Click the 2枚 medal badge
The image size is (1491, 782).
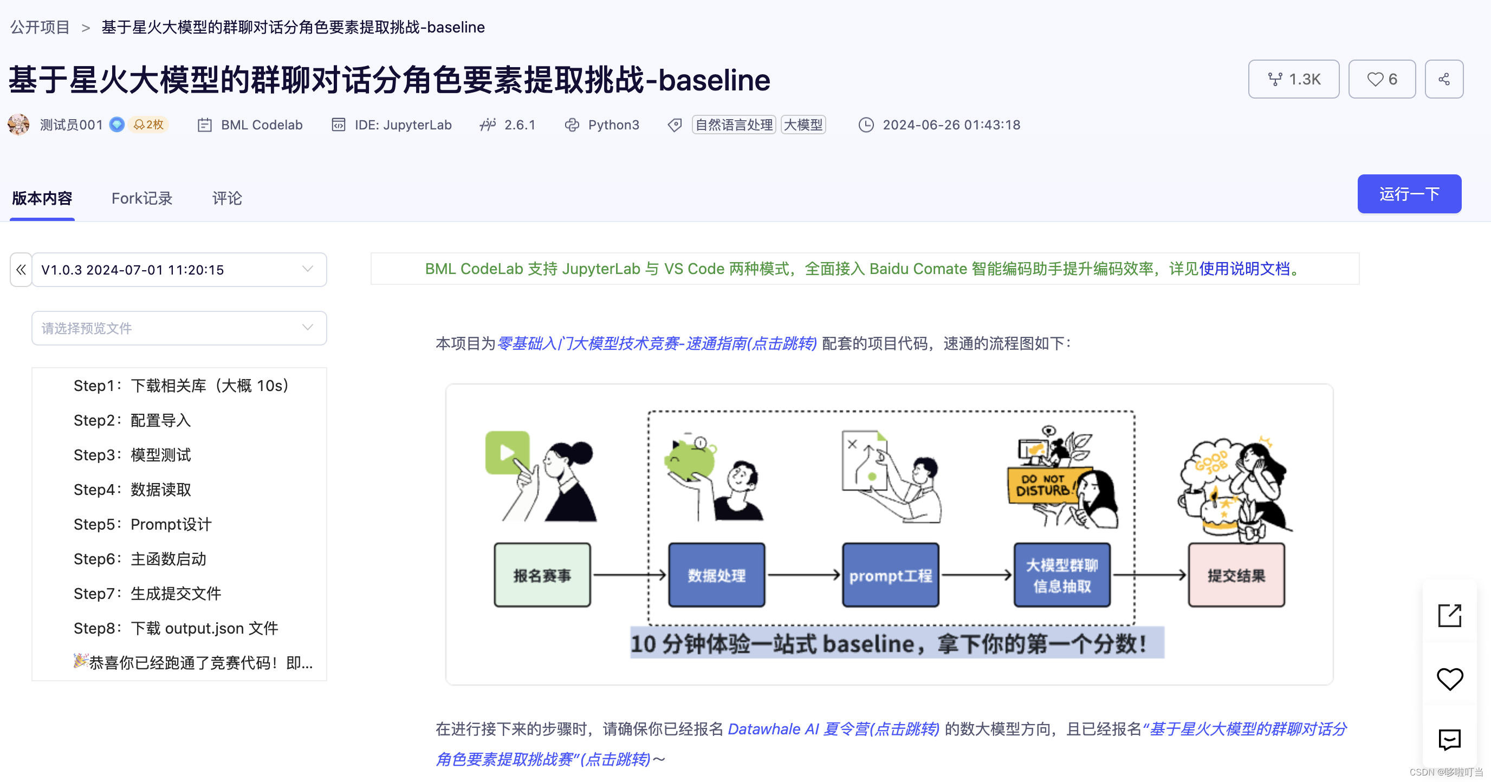coord(149,125)
